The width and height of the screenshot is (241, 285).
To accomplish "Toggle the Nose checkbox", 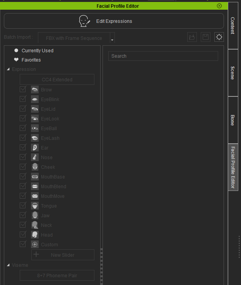I will click(23, 157).
